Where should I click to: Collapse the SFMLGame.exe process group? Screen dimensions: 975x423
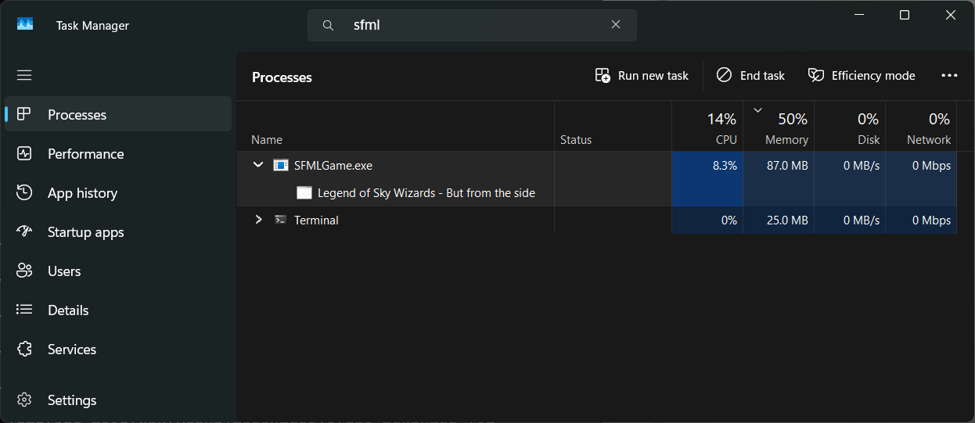pyautogui.click(x=258, y=165)
